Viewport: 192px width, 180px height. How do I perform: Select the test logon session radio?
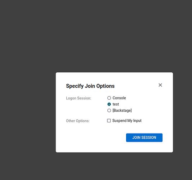[109, 104]
